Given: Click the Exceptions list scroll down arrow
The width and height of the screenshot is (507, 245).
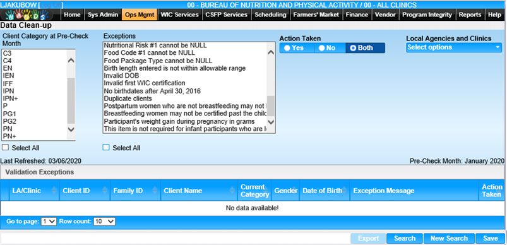Looking at the screenshot, I should click(x=271, y=122).
